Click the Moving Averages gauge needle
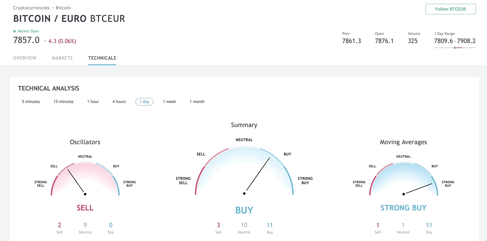Viewport: 487px width, 241px height. 418,189
